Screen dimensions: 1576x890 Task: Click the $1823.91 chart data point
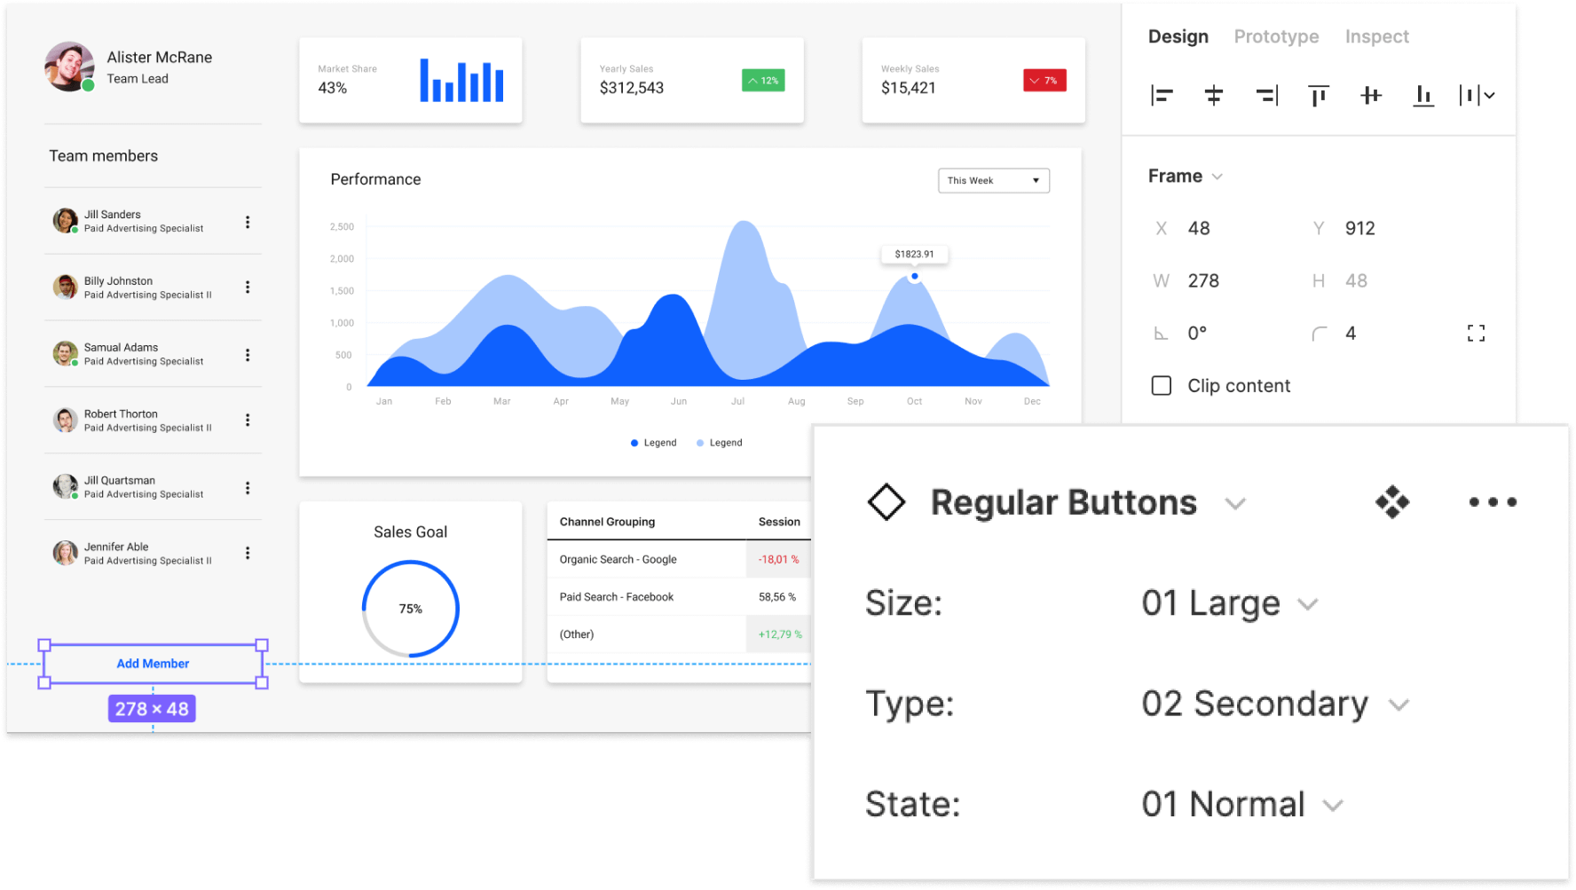pyautogui.click(x=914, y=277)
